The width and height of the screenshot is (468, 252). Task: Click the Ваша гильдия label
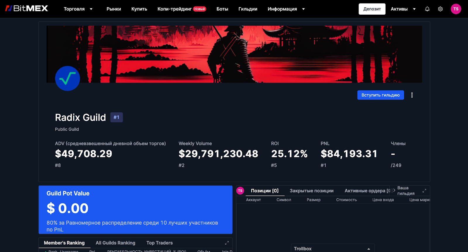point(406,191)
